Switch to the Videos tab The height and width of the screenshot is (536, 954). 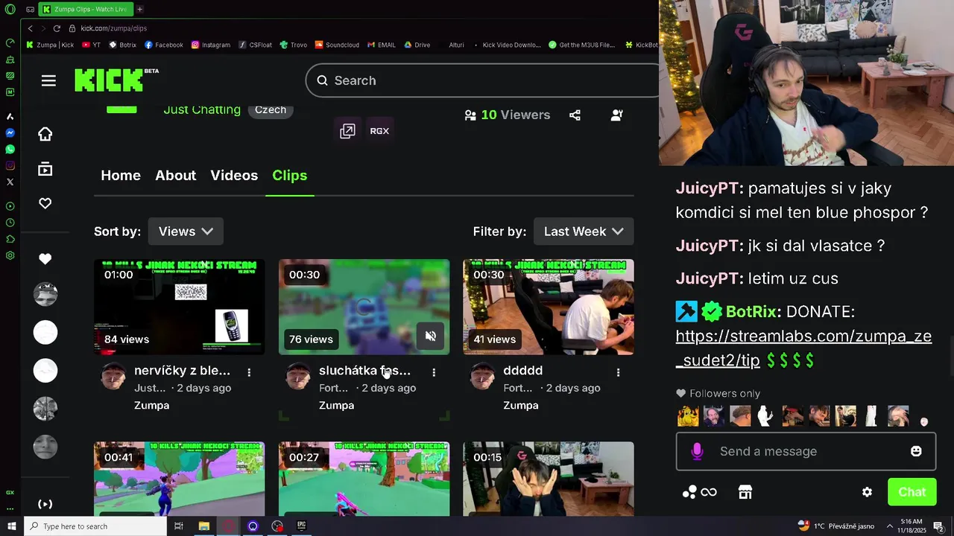pos(234,176)
